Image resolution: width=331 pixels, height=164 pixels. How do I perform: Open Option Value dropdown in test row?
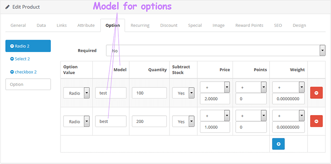click(76, 93)
